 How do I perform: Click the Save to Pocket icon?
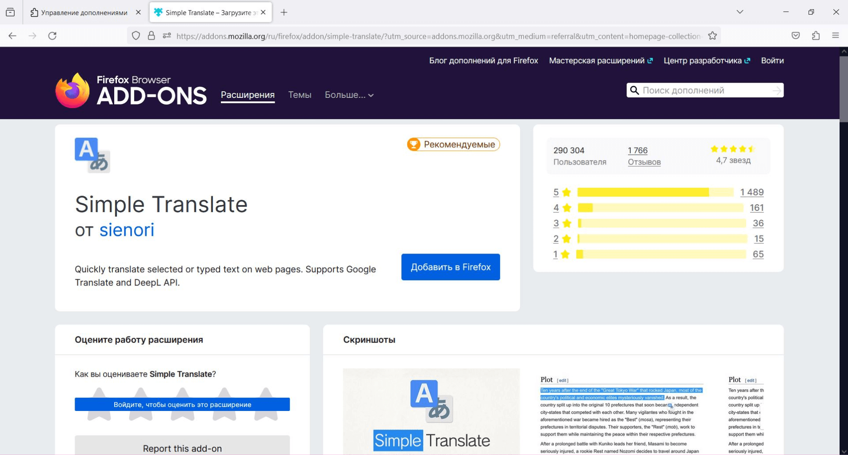tap(796, 36)
